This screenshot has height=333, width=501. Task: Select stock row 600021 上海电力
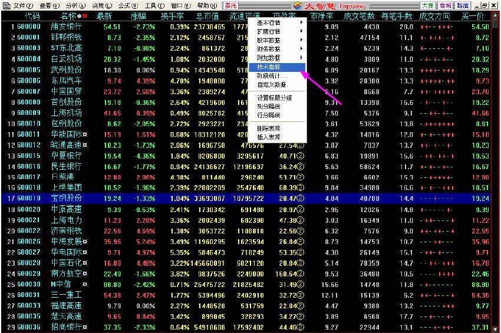coord(247,220)
